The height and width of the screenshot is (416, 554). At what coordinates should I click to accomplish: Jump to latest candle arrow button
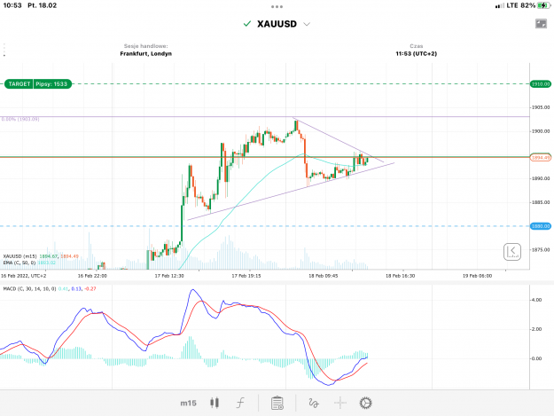512,252
